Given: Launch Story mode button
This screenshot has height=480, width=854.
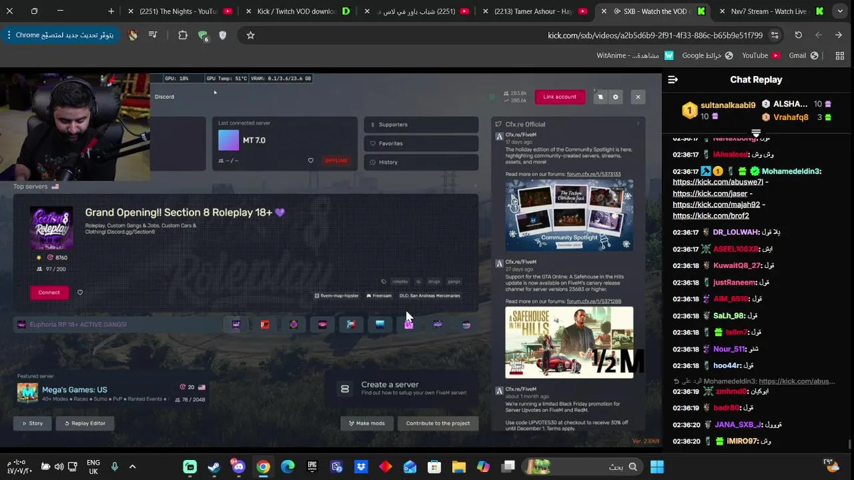Looking at the screenshot, I should click(x=33, y=423).
